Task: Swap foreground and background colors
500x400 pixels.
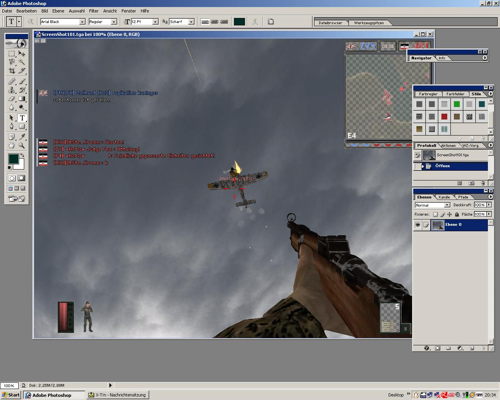Action: [x=22, y=155]
